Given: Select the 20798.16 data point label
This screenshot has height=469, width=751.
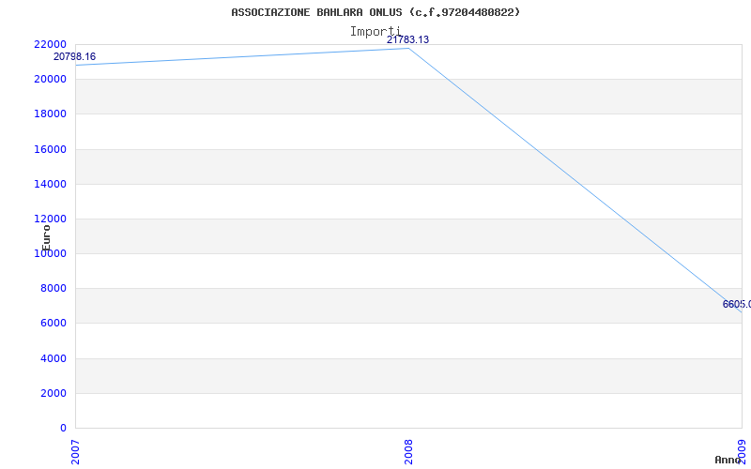Looking at the screenshot, I should pyautogui.click(x=74, y=56).
